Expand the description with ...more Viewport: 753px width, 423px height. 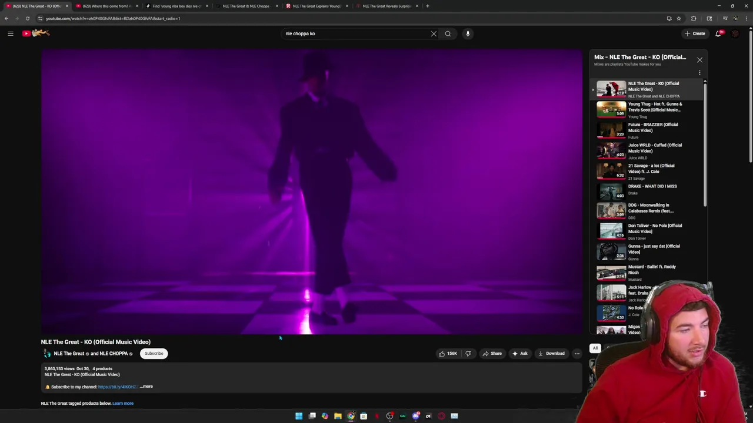[146, 387]
